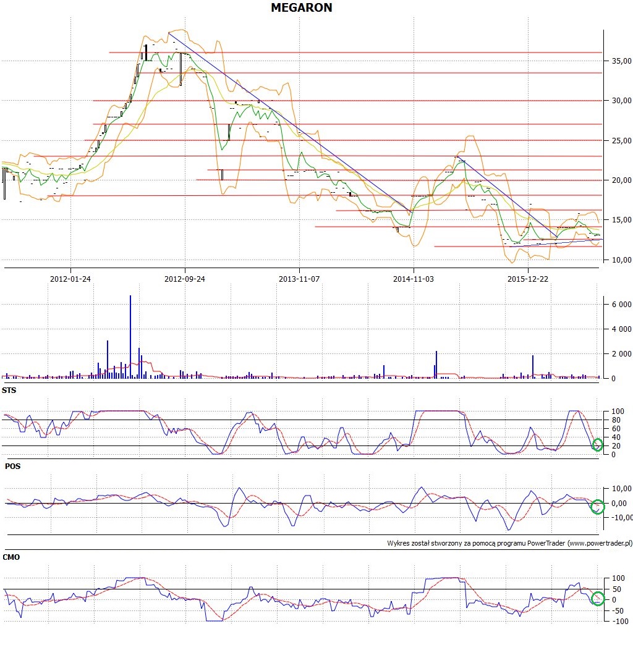
Task: Click the CMO indicator label
Action: [11, 557]
